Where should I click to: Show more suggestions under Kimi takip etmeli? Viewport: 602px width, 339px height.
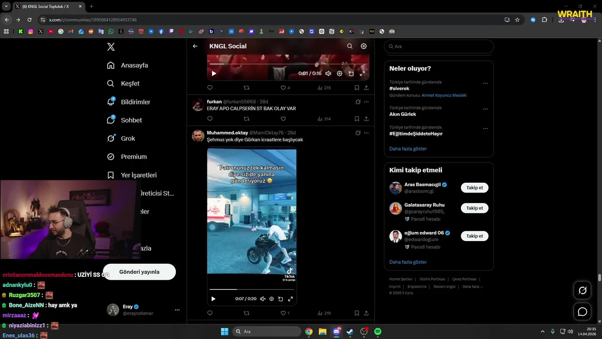coord(408,262)
